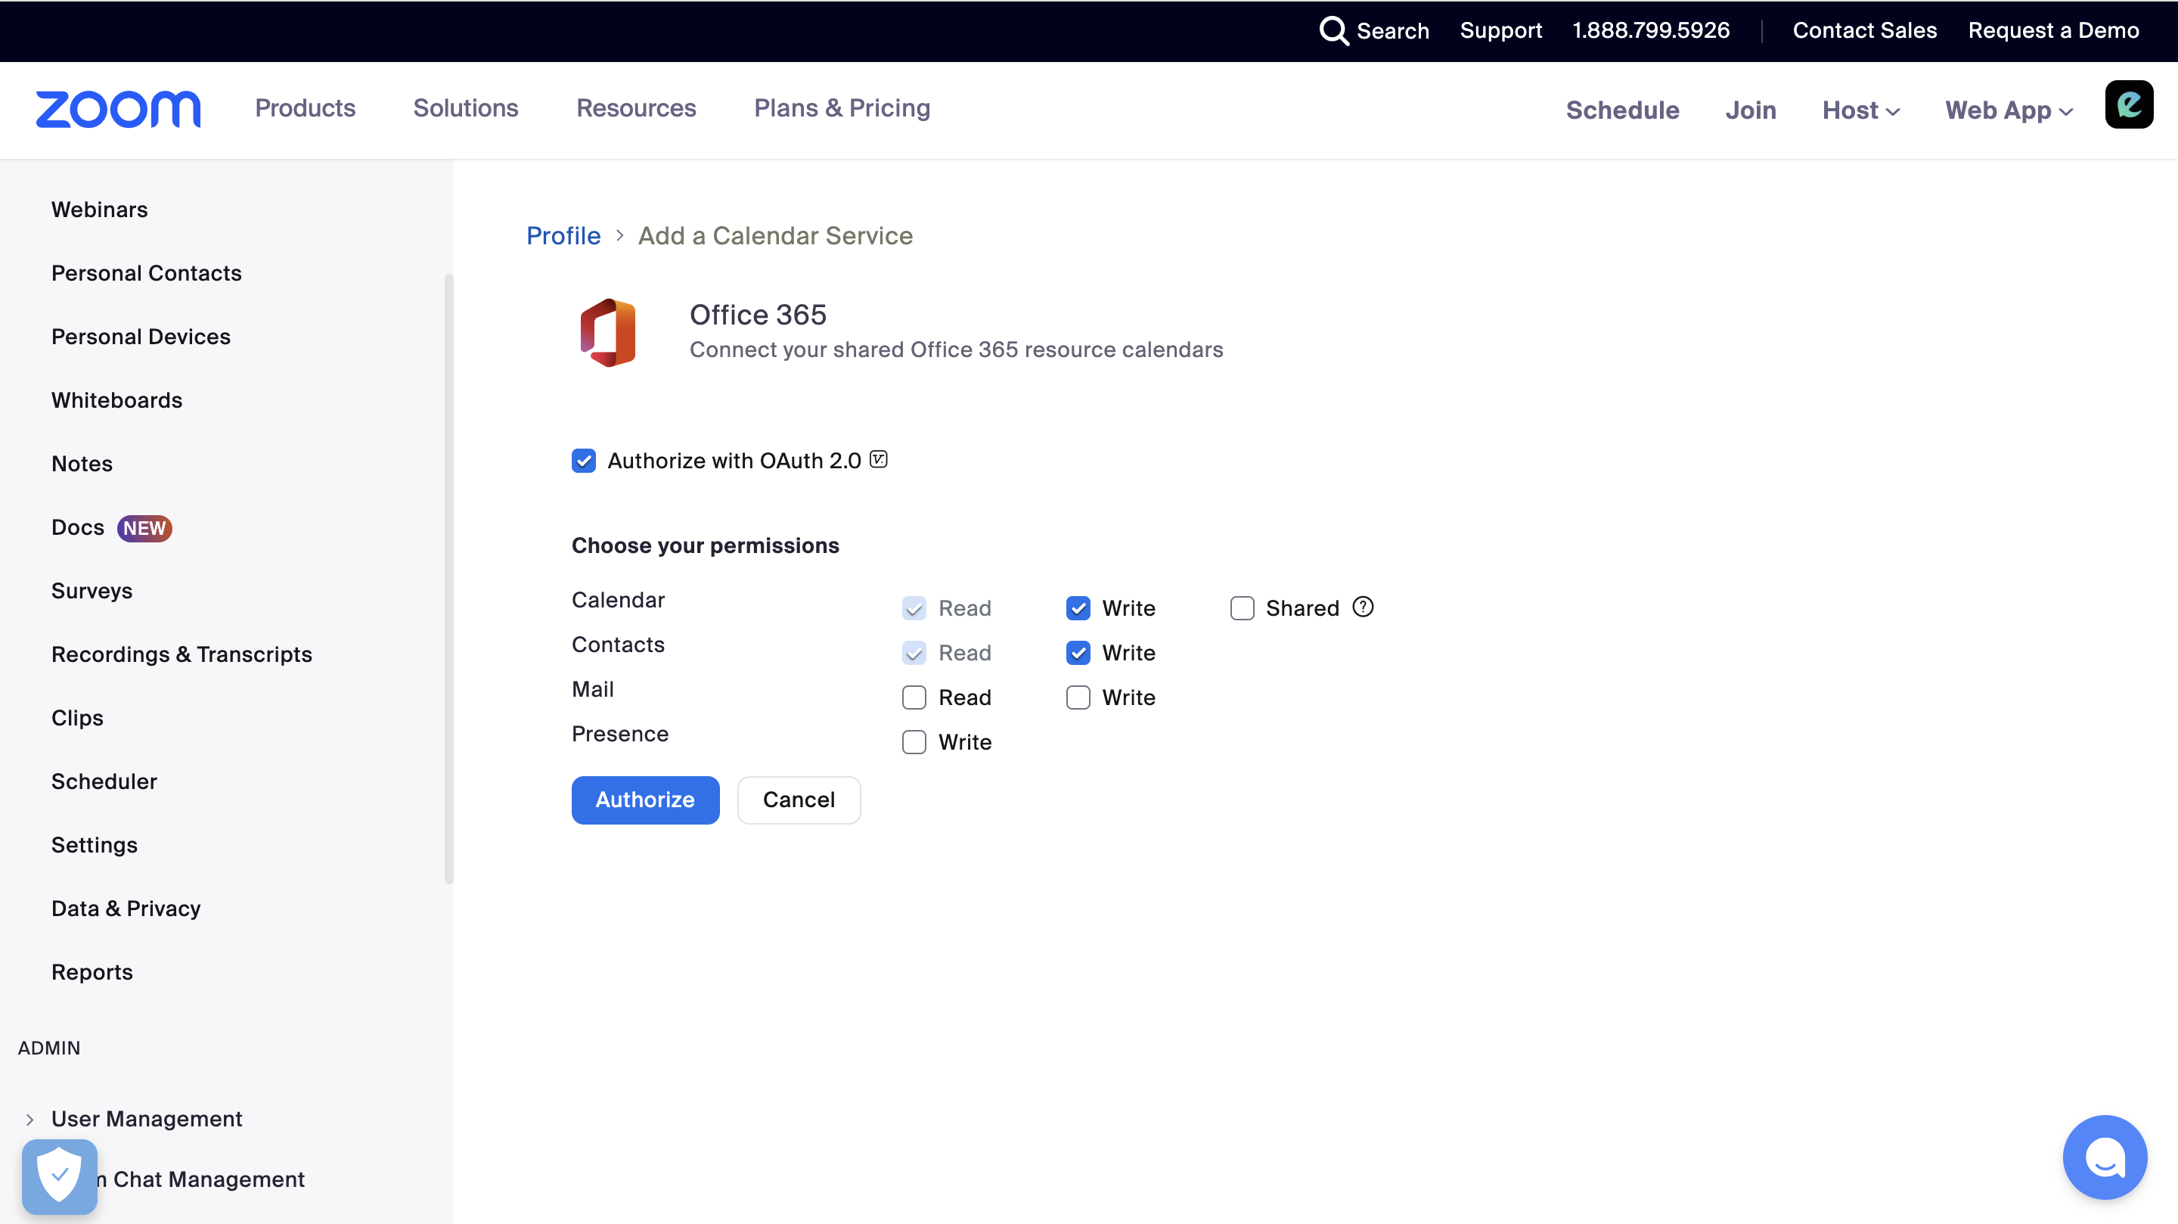Open Whiteboards in the sidebar
Viewport: 2178px width, 1224px height.
116,400
